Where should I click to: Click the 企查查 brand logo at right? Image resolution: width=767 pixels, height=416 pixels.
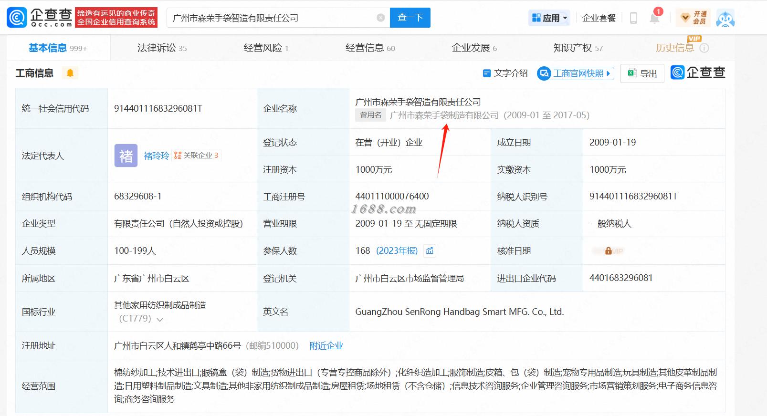pyautogui.click(x=698, y=73)
